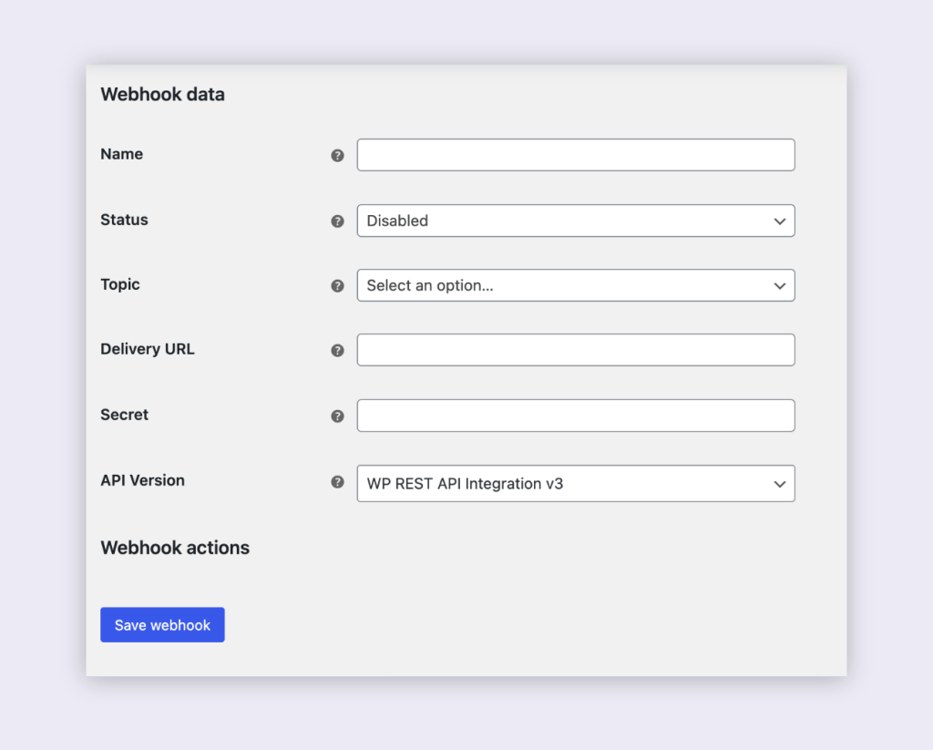Select the Disabled value in the Status field

pos(396,221)
